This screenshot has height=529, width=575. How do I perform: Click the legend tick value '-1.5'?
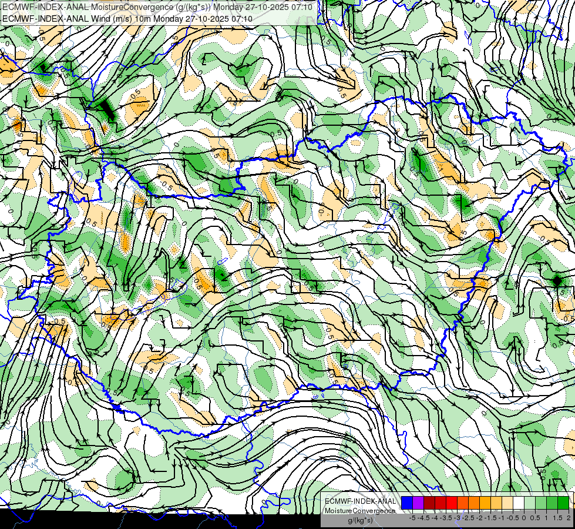(x=490, y=518)
